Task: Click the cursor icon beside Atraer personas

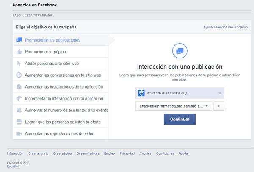Action: tap(19, 64)
